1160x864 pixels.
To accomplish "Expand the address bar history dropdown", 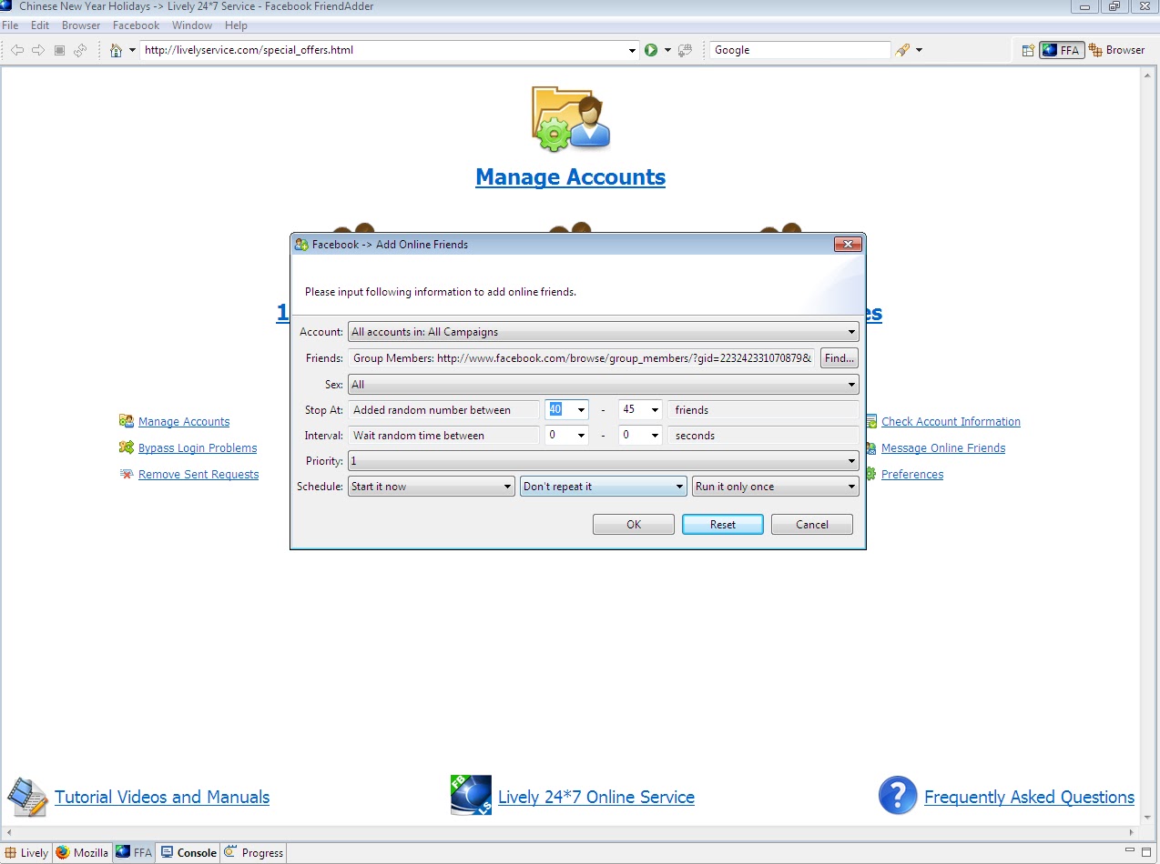I will [x=633, y=50].
